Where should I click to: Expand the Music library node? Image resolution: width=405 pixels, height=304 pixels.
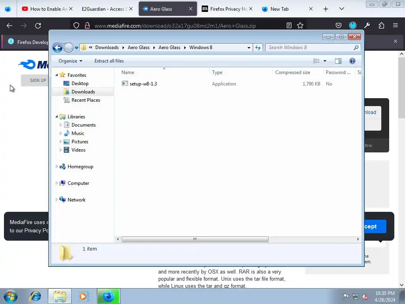click(61, 133)
